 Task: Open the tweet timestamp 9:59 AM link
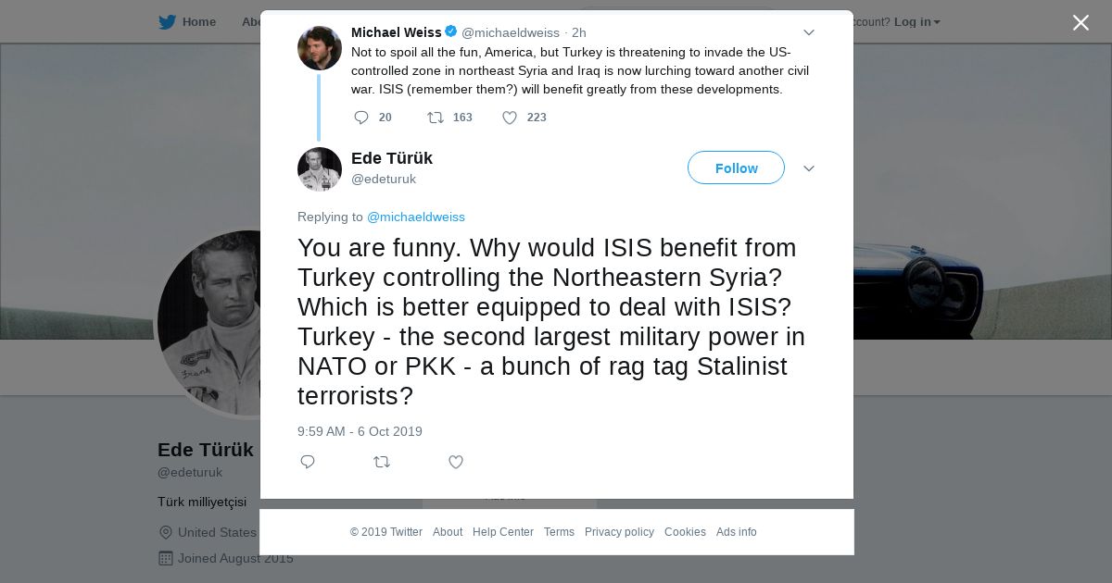point(360,431)
